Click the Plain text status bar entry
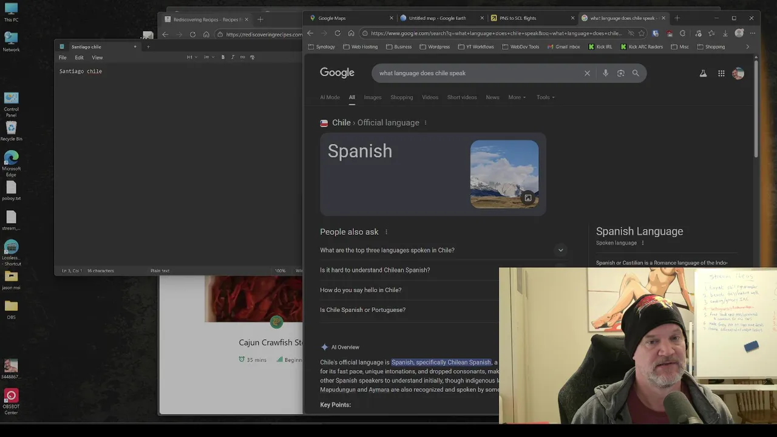 (x=160, y=271)
